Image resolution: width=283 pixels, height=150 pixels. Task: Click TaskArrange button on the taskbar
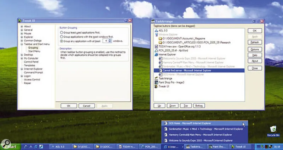pyautogui.click(x=196, y=147)
